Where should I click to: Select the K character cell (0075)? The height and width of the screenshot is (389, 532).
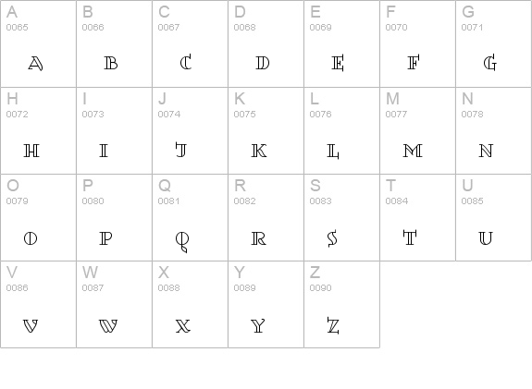tap(266, 131)
